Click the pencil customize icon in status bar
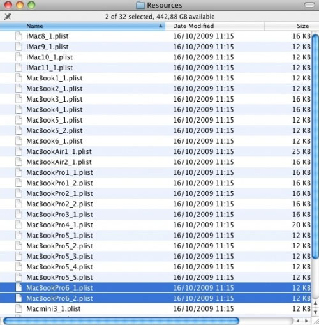The width and height of the screenshot is (319, 325). [x=8, y=17]
